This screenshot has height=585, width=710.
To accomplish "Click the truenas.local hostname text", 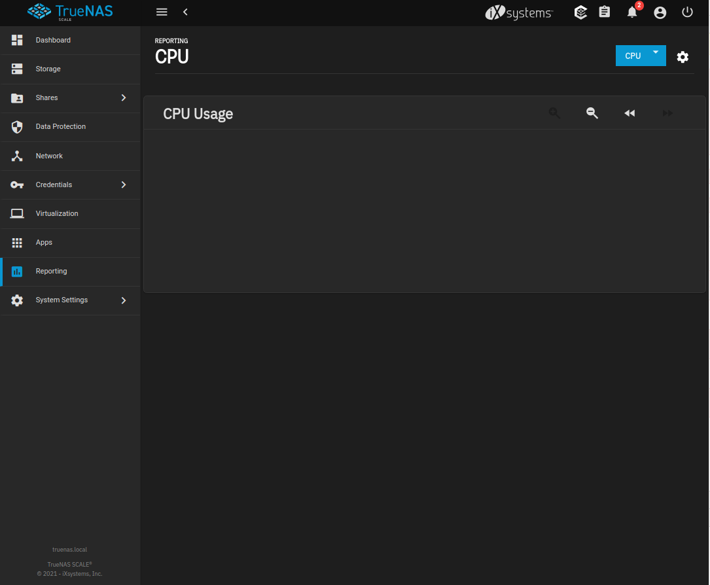I will [x=70, y=550].
